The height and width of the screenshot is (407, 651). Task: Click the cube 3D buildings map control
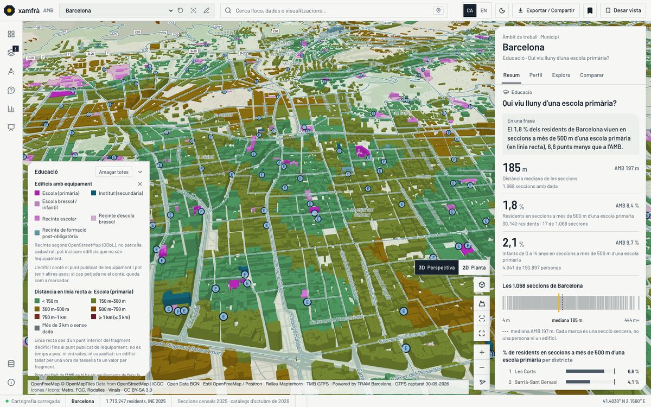[482, 285]
